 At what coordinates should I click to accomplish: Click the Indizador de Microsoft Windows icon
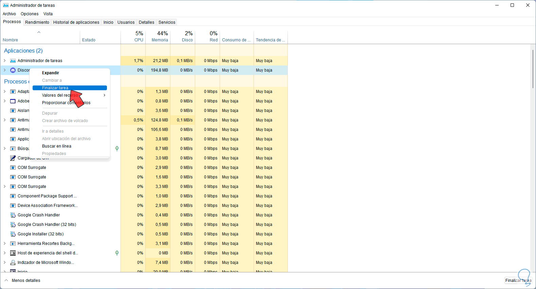tap(13, 263)
